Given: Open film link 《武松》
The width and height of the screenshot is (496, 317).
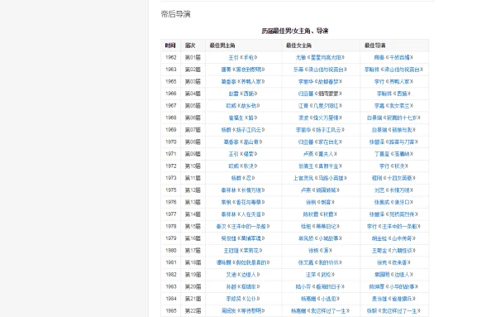Looking at the screenshot, I should pos(326,275).
